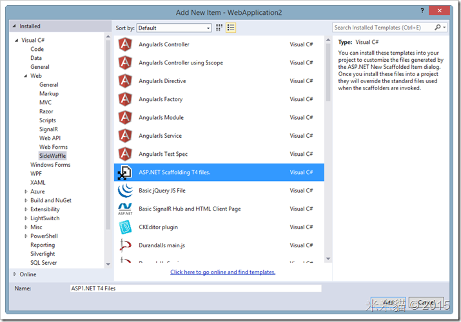Select the Basic jQuery JS File icon
The image size is (461, 322).
(125, 191)
